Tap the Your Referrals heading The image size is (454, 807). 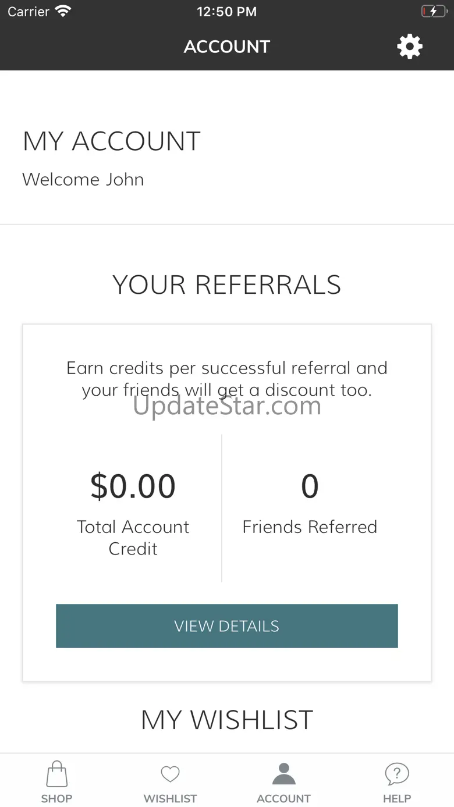[227, 285]
